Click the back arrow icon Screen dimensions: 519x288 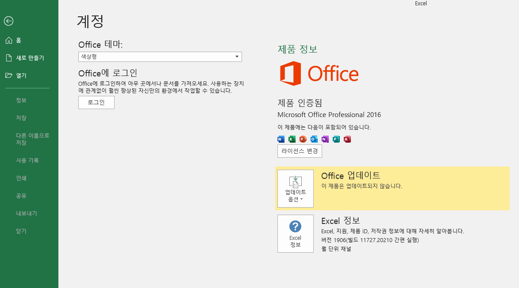coord(8,21)
